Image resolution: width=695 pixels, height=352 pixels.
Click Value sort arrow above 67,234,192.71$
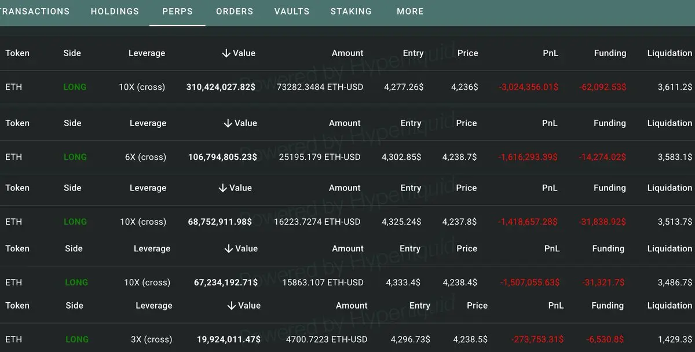229,249
